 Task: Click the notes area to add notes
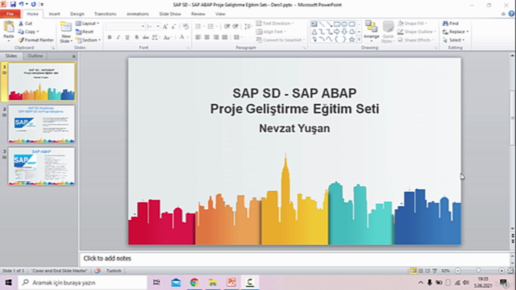294,259
